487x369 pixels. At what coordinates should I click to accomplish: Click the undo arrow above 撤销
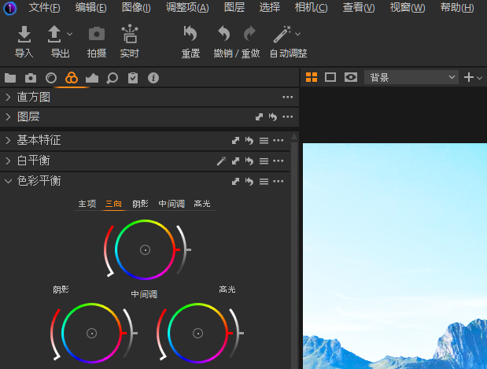223,34
